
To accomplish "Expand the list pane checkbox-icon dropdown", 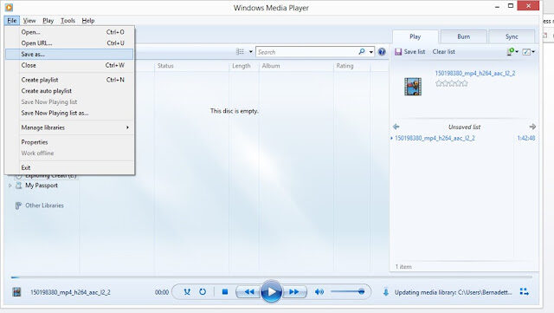I will point(533,52).
